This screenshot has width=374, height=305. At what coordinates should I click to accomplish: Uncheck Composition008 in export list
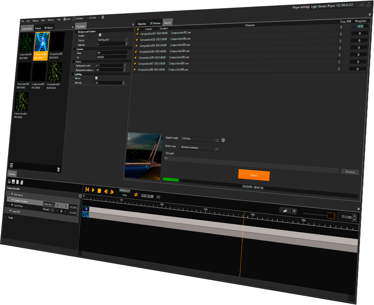135,70
